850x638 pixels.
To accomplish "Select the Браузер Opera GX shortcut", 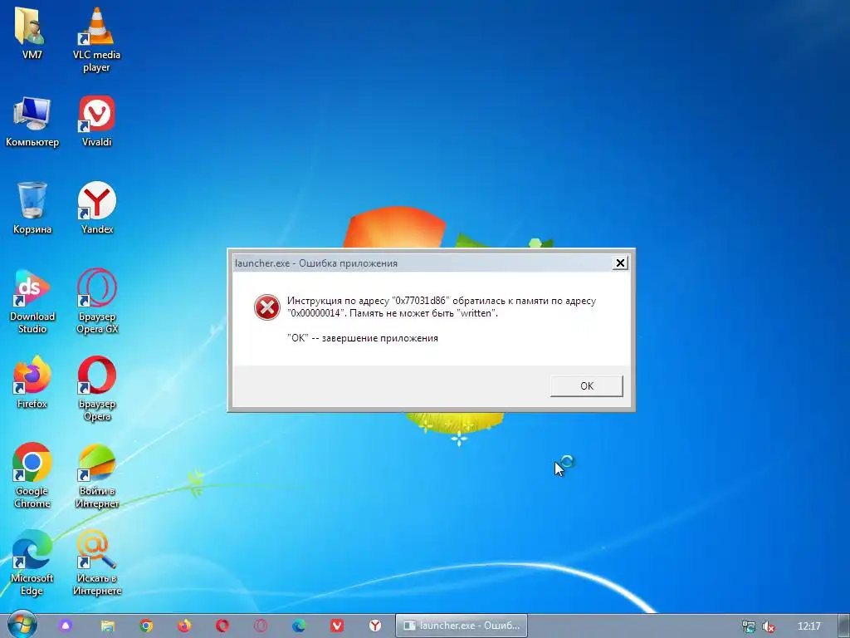I will tap(96, 301).
